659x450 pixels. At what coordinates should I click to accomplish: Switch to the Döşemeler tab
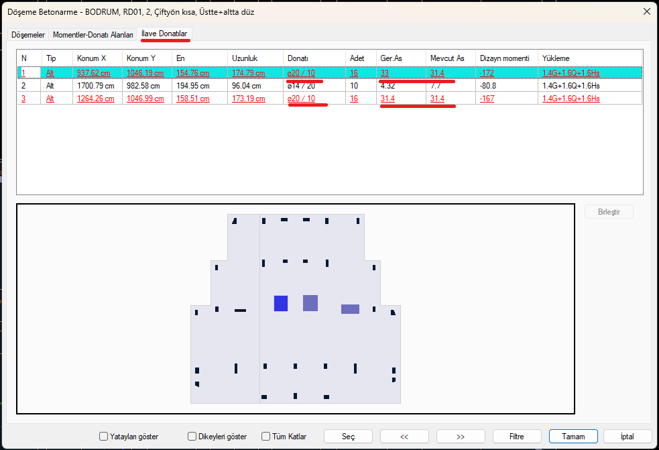(x=28, y=34)
